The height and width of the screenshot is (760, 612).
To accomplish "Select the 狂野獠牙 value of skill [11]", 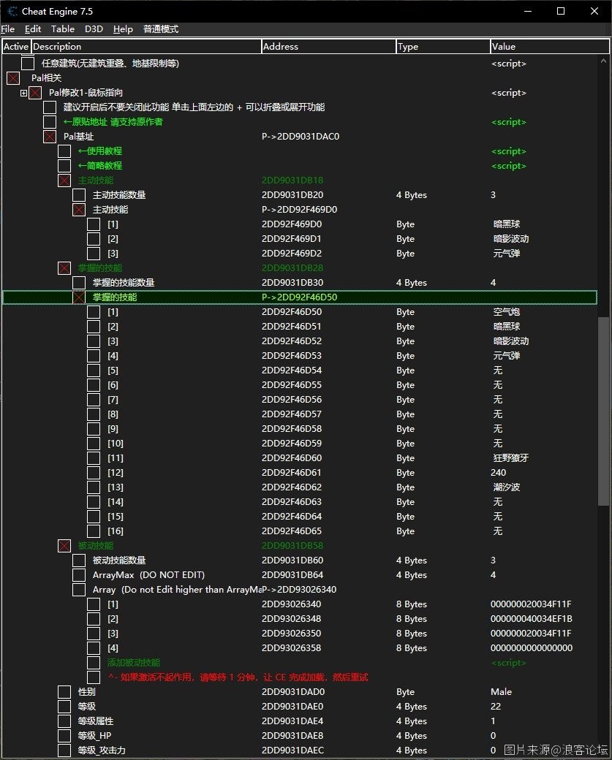I will coord(510,458).
